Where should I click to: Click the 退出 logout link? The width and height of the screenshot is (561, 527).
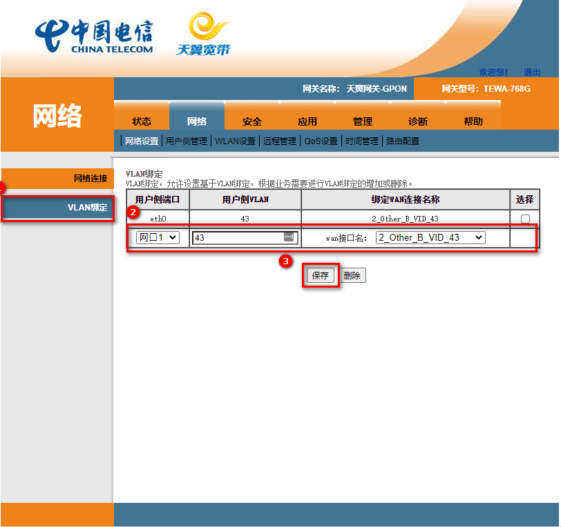532,72
